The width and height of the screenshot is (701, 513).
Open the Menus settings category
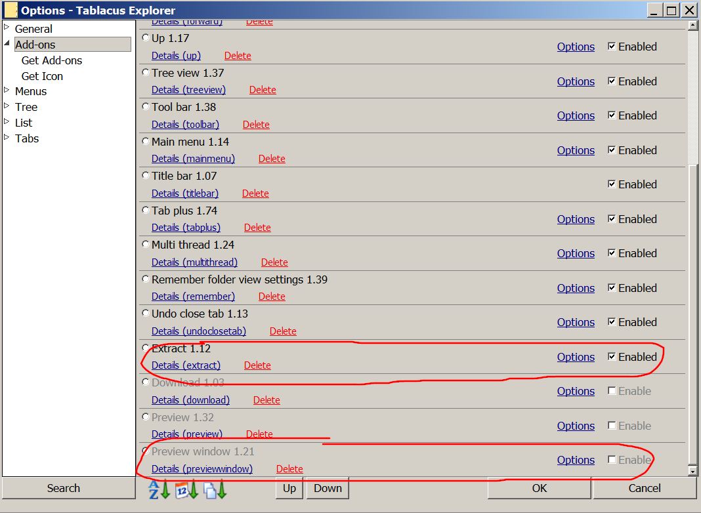pyautogui.click(x=31, y=91)
